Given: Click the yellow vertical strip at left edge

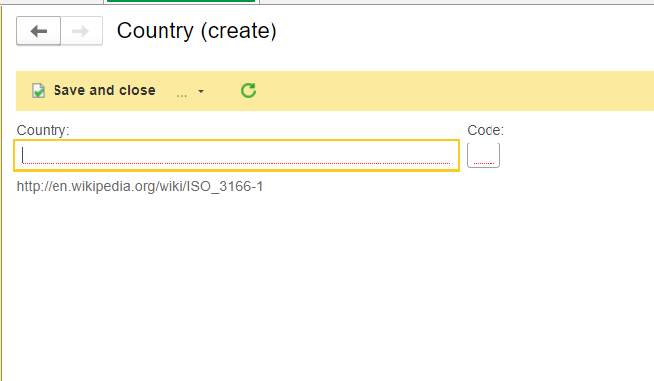Looking at the screenshot, I should pos(1,194).
